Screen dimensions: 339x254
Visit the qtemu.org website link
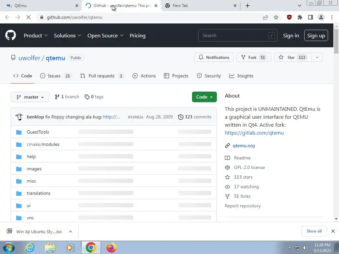click(244, 146)
